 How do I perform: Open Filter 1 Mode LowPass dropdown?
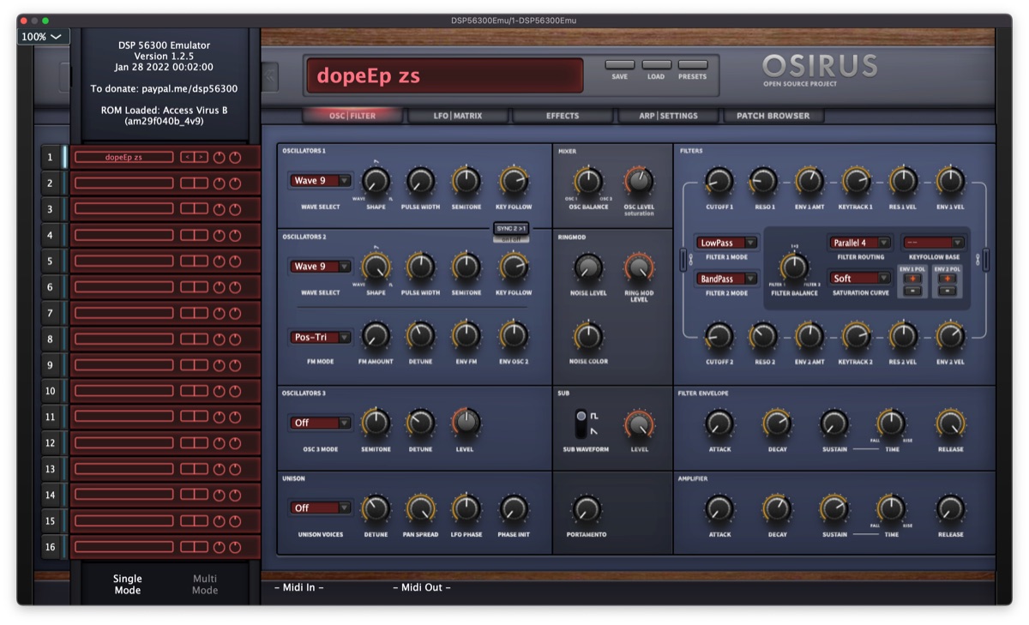point(726,243)
